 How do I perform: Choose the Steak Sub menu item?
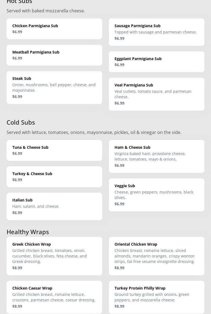54,88
